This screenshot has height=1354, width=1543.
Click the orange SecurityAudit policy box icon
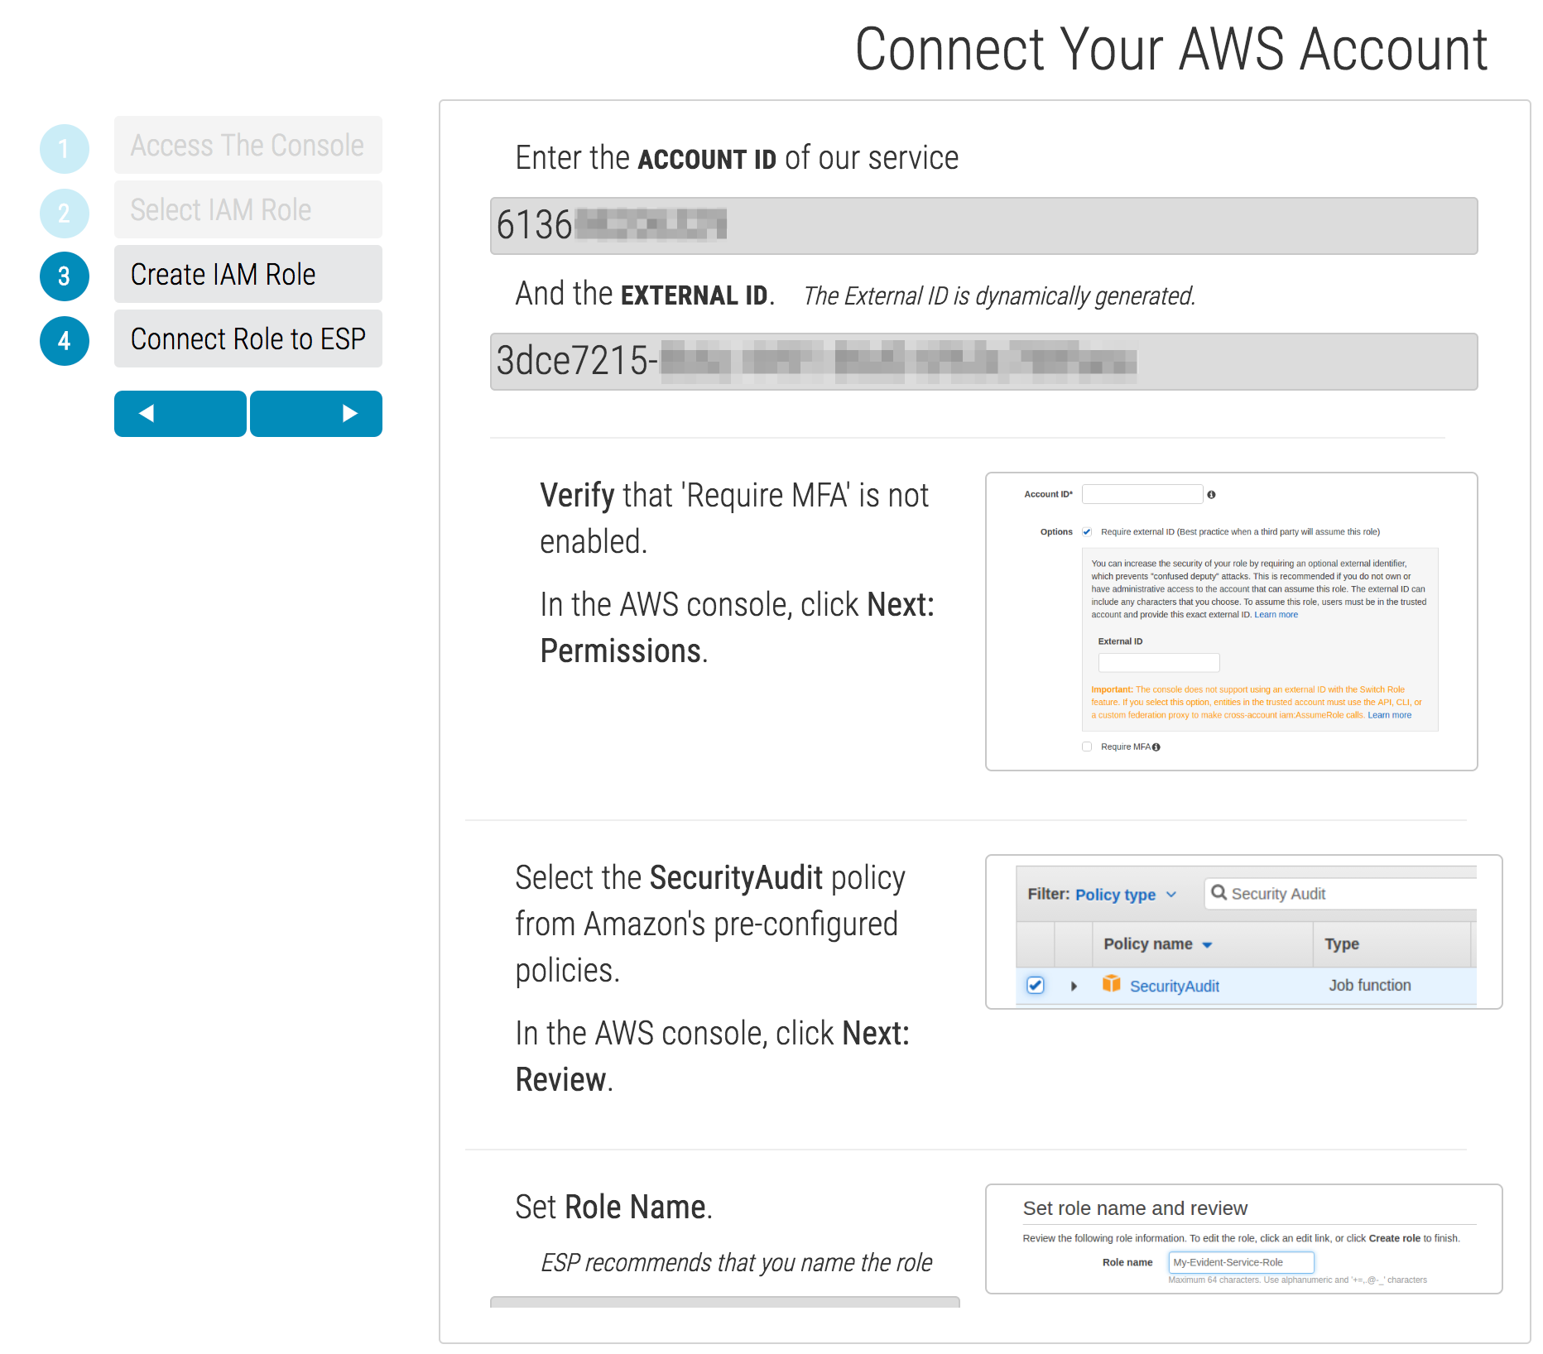(1111, 984)
